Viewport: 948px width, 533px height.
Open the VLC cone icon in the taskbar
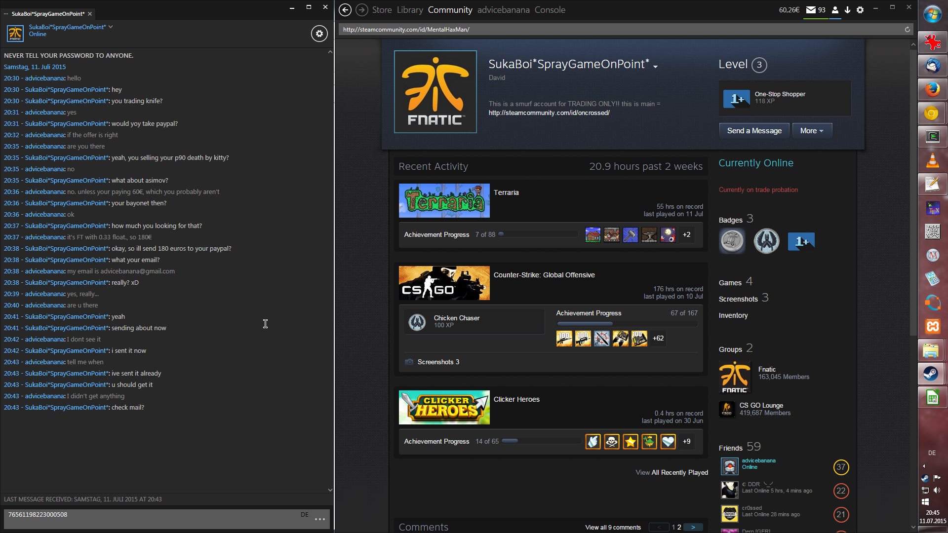coord(932,160)
